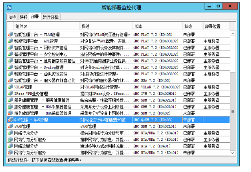The height and width of the screenshot is (172, 251).
Task: Click the 版本 column header
Action: coord(158,26)
